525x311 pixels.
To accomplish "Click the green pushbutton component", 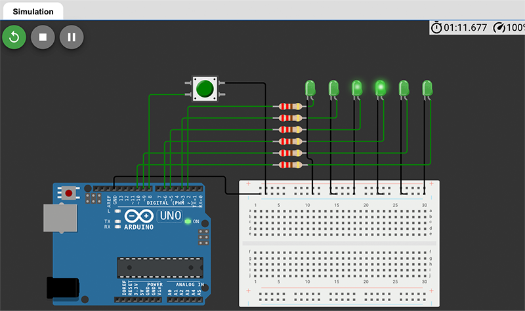I will (x=205, y=88).
